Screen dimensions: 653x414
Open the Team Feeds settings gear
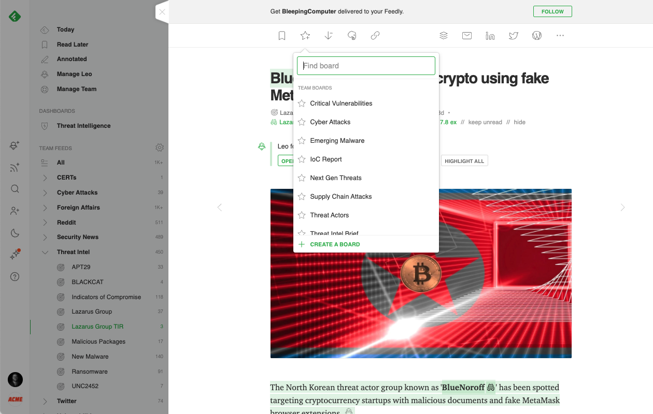(160, 148)
